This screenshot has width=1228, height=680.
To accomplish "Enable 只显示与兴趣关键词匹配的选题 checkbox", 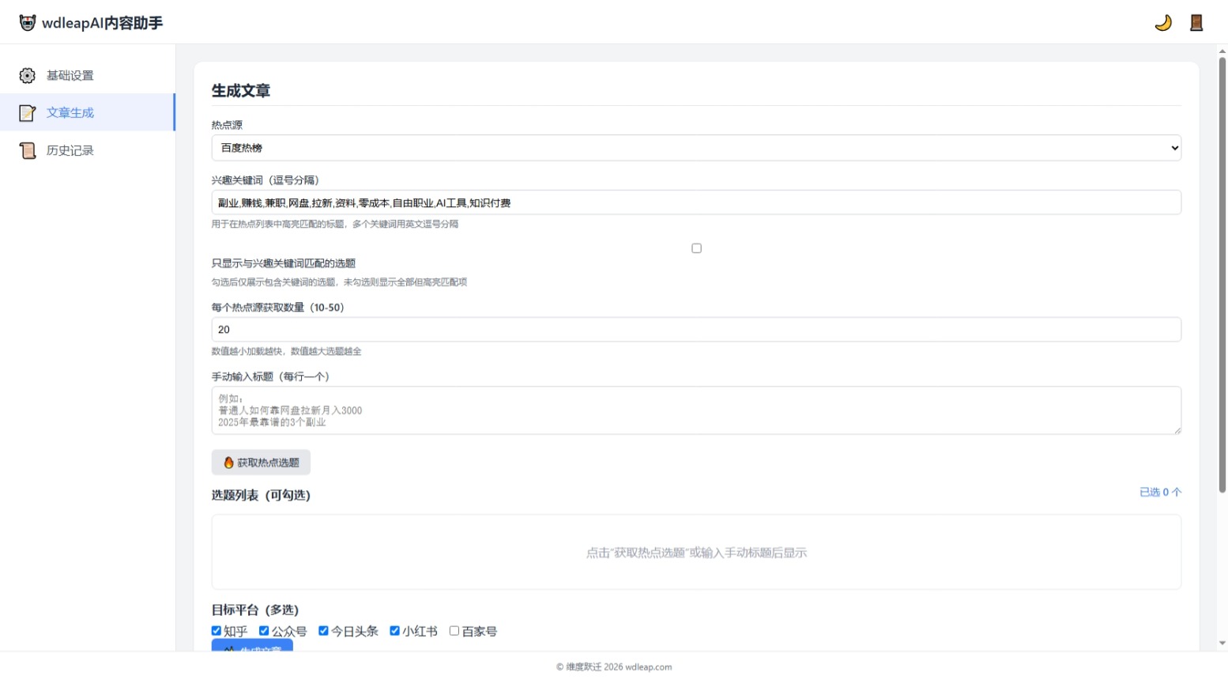I will pos(696,248).
